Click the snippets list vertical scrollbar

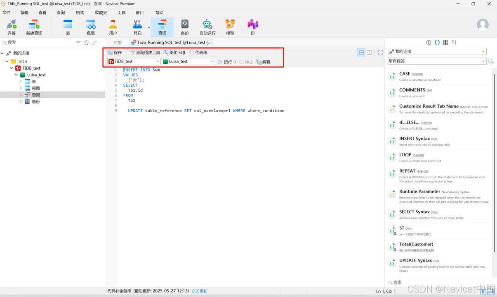495,163
